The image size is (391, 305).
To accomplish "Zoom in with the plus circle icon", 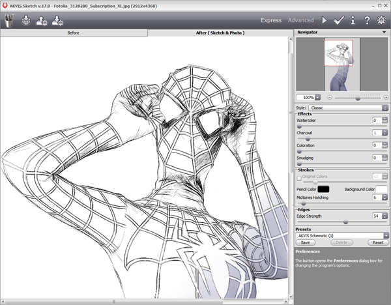I will [386, 98].
